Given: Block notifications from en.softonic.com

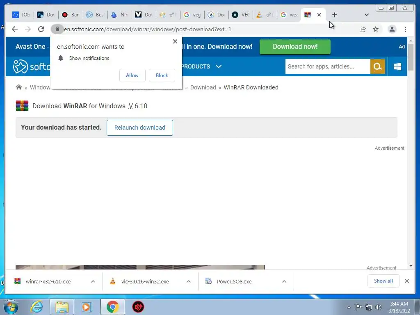Looking at the screenshot, I should tap(162, 75).
